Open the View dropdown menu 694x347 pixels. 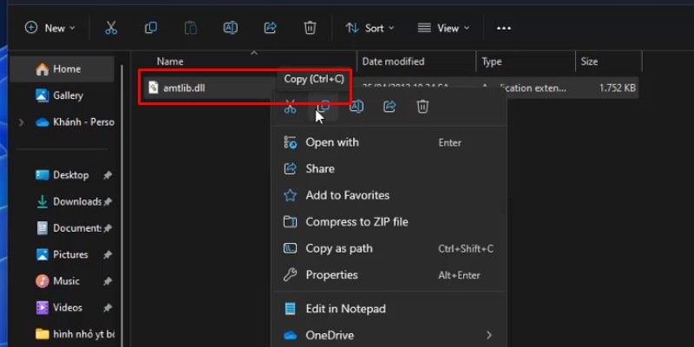point(444,28)
